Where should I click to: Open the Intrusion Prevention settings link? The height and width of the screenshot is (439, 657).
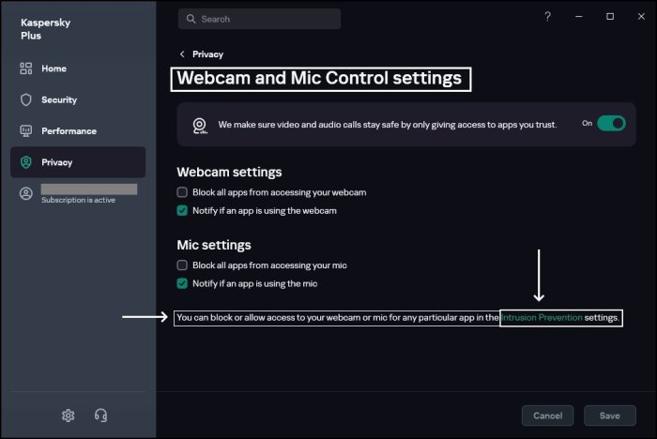click(542, 318)
